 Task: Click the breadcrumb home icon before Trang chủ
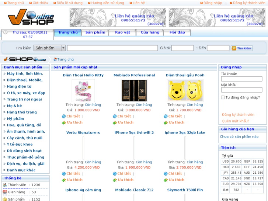pos(55,59)
